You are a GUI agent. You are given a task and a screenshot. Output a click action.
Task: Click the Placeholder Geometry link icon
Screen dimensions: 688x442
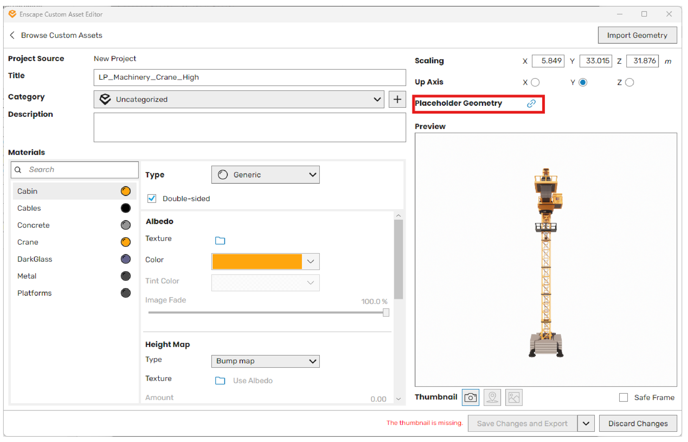point(531,104)
